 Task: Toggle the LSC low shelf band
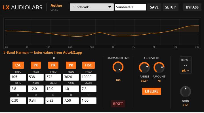[18, 65]
